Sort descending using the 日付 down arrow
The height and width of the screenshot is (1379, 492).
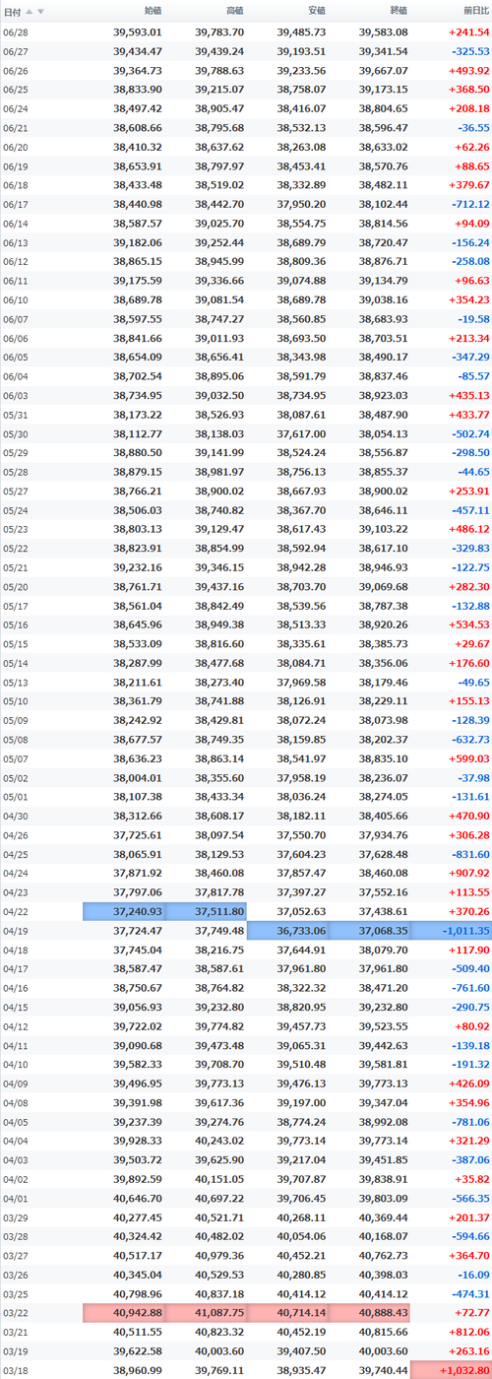39,12
